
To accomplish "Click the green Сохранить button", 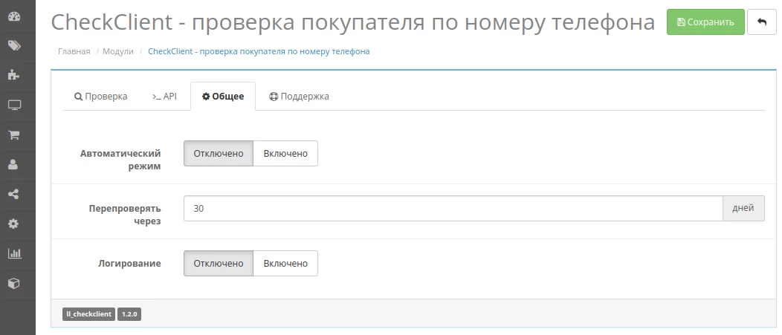I will tap(705, 22).
